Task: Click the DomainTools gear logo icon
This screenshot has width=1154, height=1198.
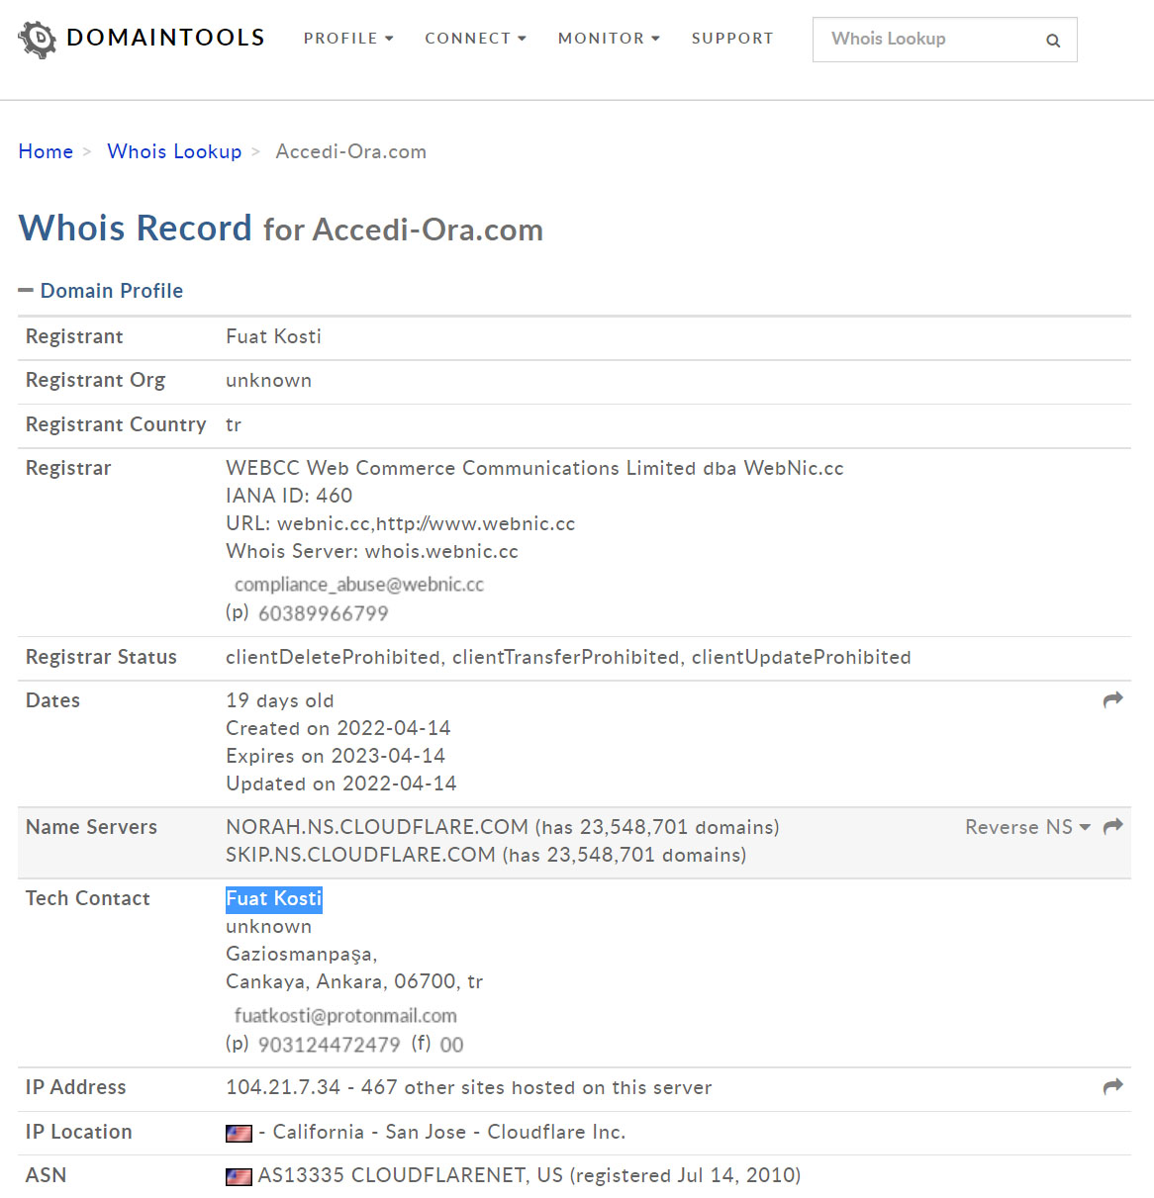Action: 38,39
